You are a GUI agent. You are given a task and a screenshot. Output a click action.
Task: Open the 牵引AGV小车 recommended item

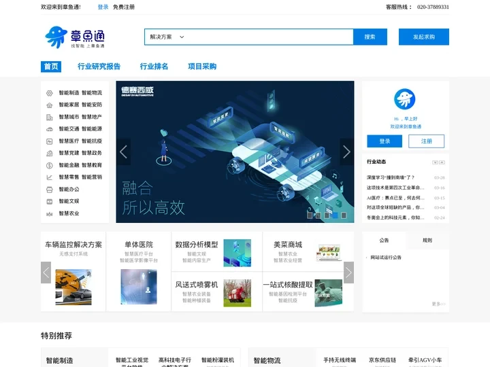(425, 360)
